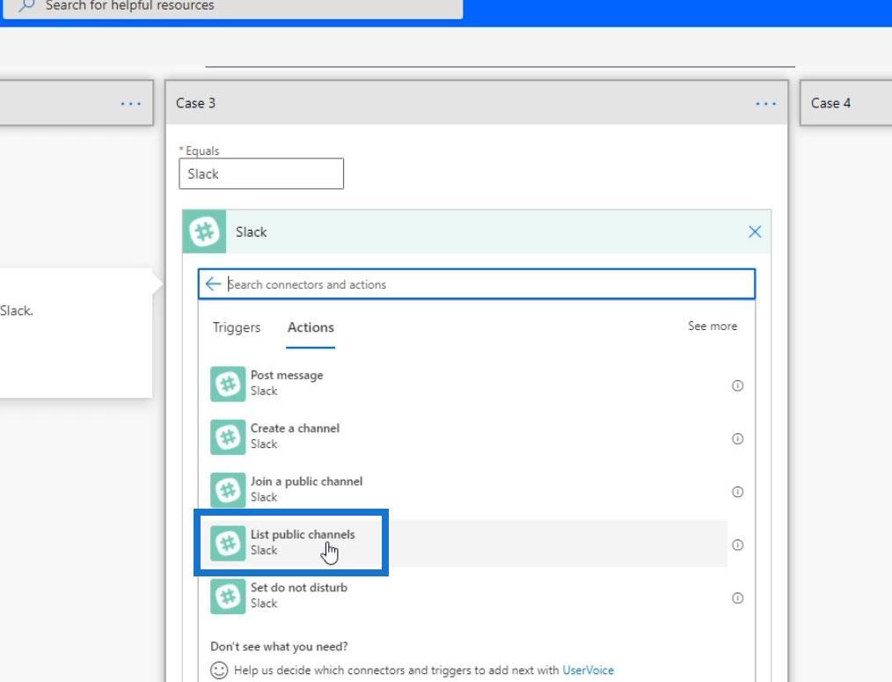
Task: Click the Join a public channel icon
Action: (x=228, y=489)
